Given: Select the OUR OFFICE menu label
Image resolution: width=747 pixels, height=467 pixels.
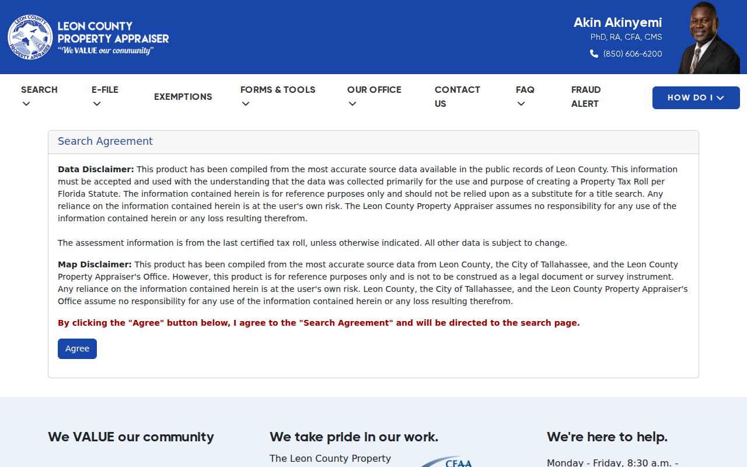Looking at the screenshot, I should [374, 90].
